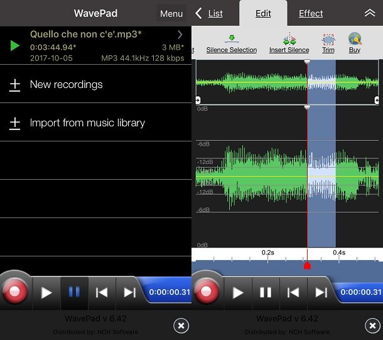
Task: Choose the Insert Silence tool
Action: pyautogui.click(x=289, y=44)
